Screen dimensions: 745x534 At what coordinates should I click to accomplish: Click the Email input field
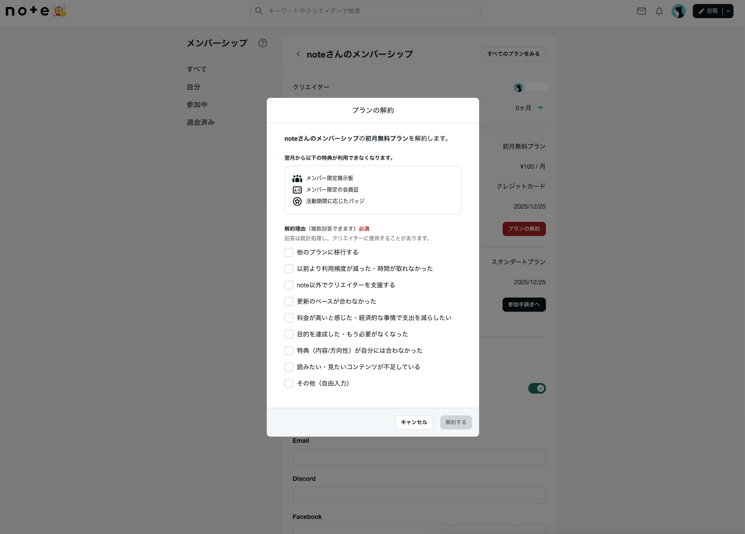(x=419, y=457)
